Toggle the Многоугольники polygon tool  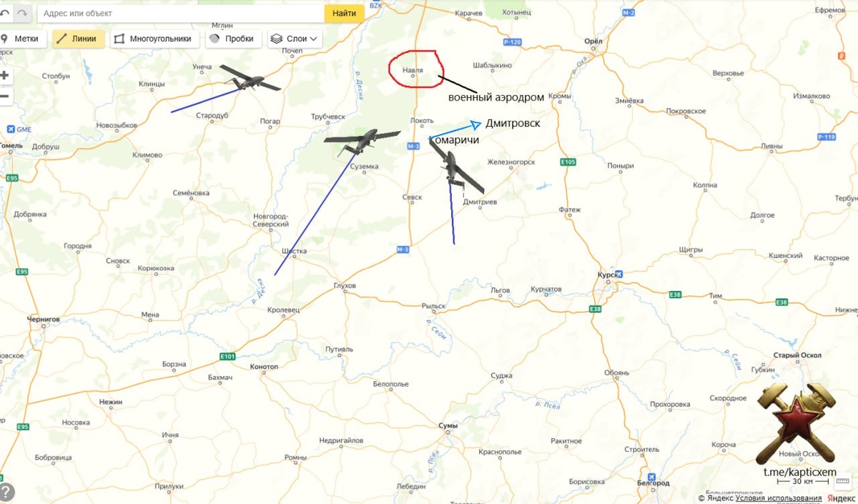153,39
